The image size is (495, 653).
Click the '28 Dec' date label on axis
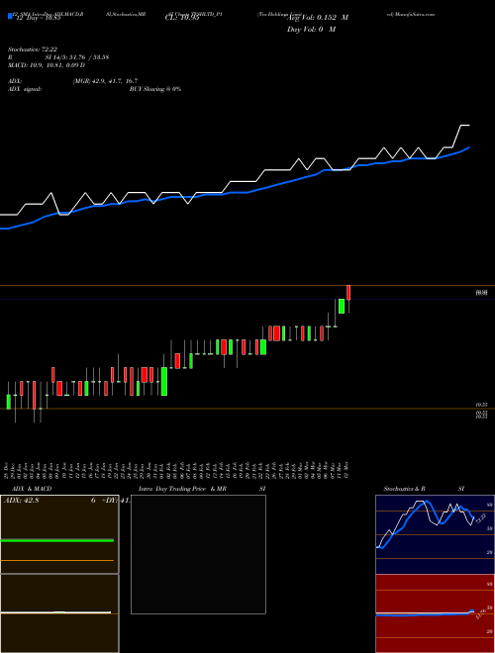click(6, 470)
